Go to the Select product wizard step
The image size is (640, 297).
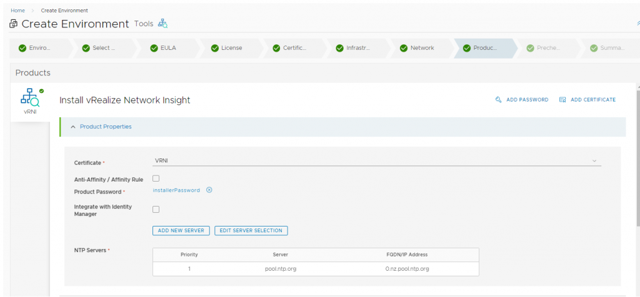(104, 48)
